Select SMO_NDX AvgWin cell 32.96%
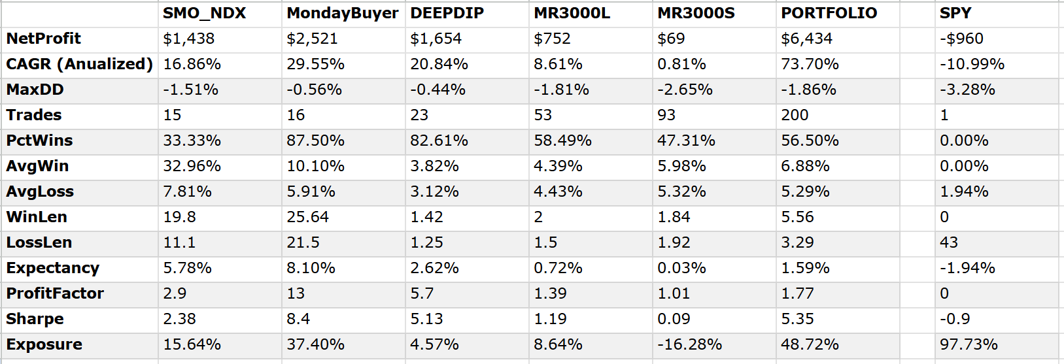1064x364 pixels. [192, 166]
